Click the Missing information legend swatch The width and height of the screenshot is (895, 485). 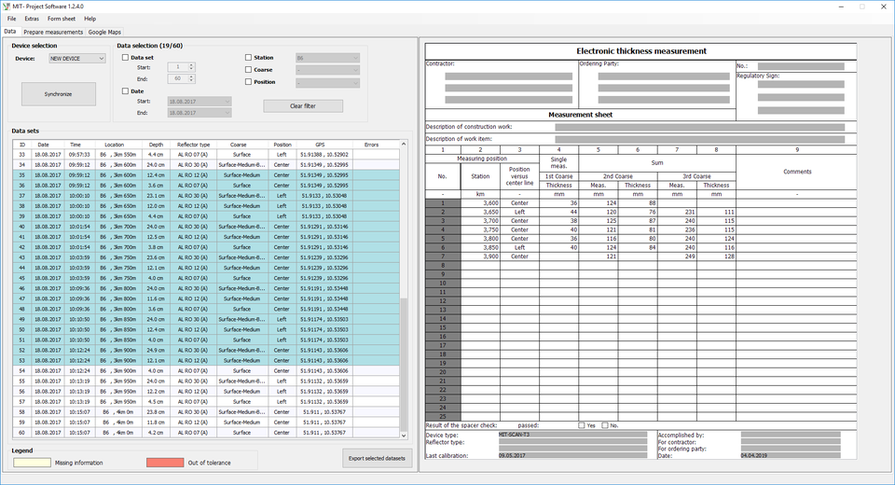32,463
